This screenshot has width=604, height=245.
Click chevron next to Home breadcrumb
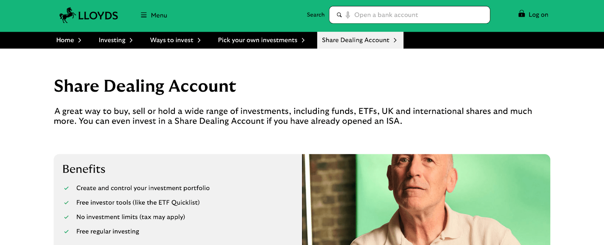click(80, 40)
